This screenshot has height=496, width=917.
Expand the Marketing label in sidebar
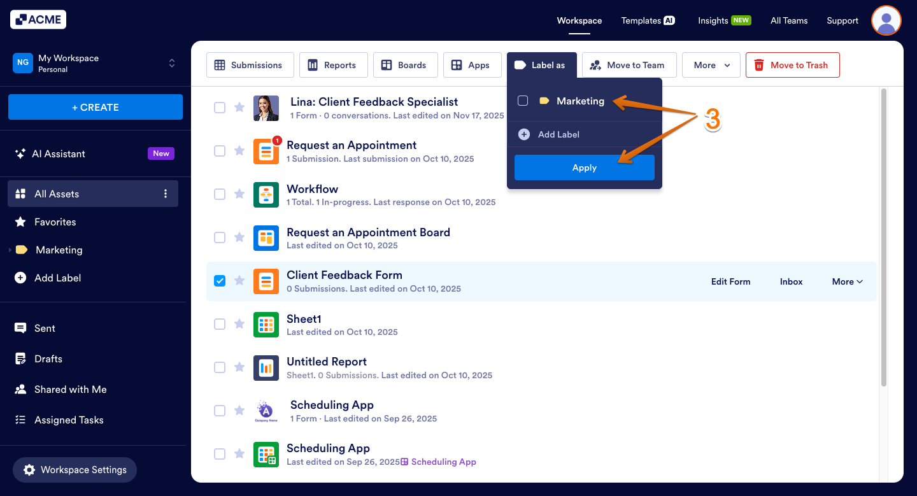(10, 250)
